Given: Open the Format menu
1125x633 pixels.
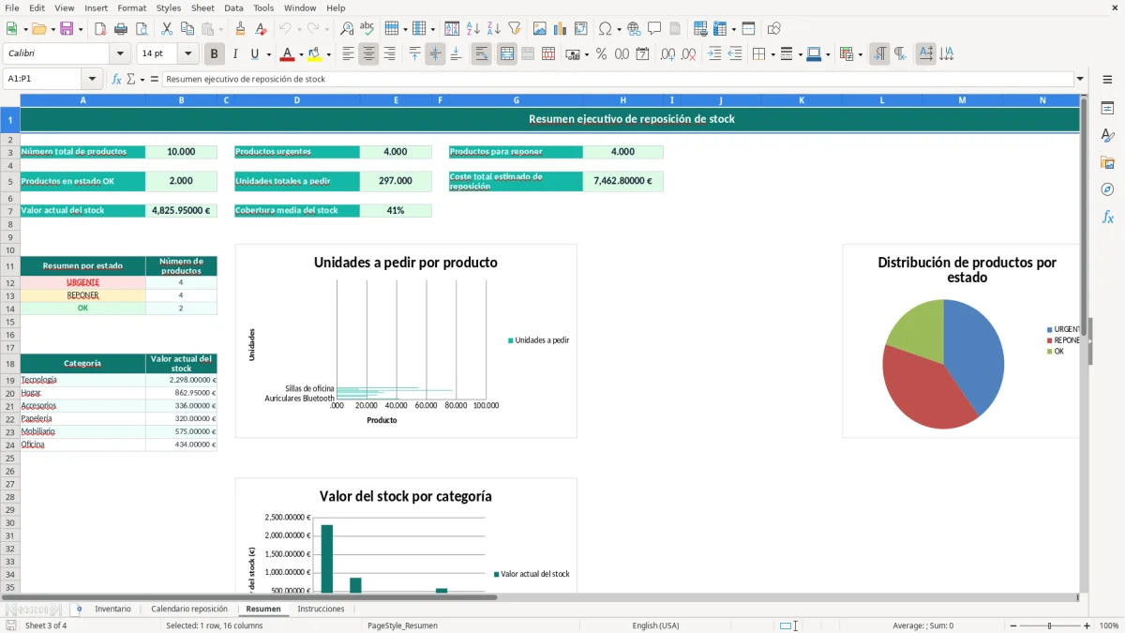Looking at the screenshot, I should click(131, 8).
